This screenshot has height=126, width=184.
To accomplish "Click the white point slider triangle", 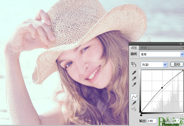I will click(183, 115).
